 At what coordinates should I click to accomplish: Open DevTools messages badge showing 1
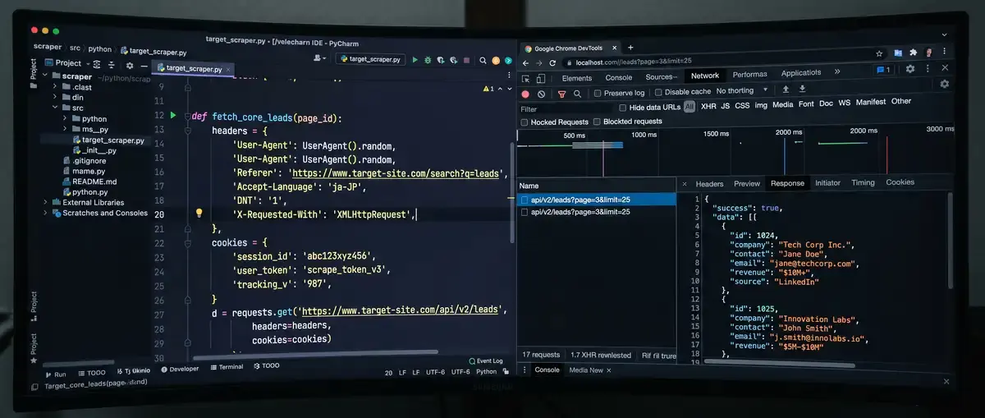(883, 70)
